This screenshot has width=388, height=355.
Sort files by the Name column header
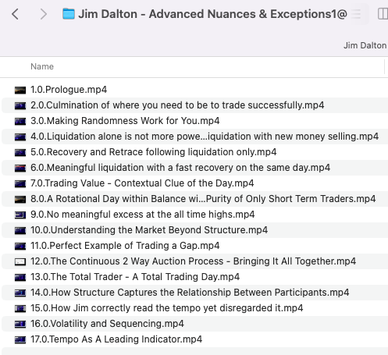tap(42, 66)
